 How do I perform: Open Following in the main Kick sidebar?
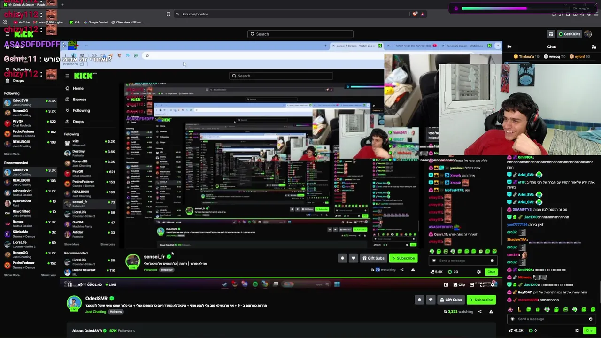click(x=22, y=69)
